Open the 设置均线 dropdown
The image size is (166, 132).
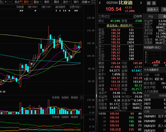(x=76, y=7)
